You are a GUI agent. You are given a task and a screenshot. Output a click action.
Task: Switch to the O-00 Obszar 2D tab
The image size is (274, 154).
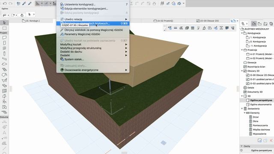pos(207,21)
